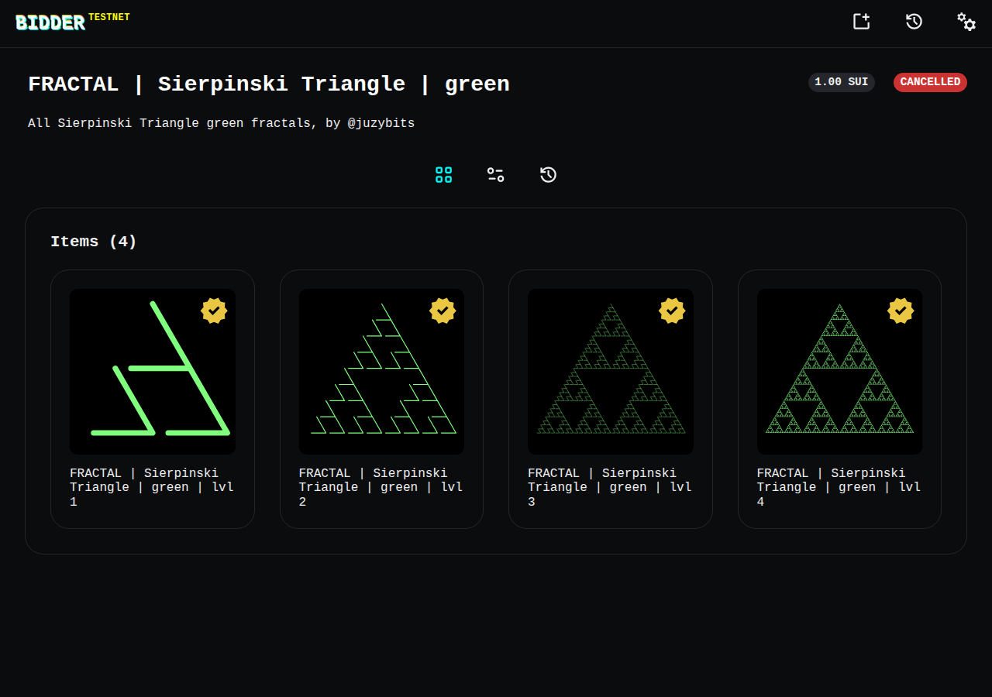
Task: Click verified badge on lvl 1 item
Action: click(214, 311)
